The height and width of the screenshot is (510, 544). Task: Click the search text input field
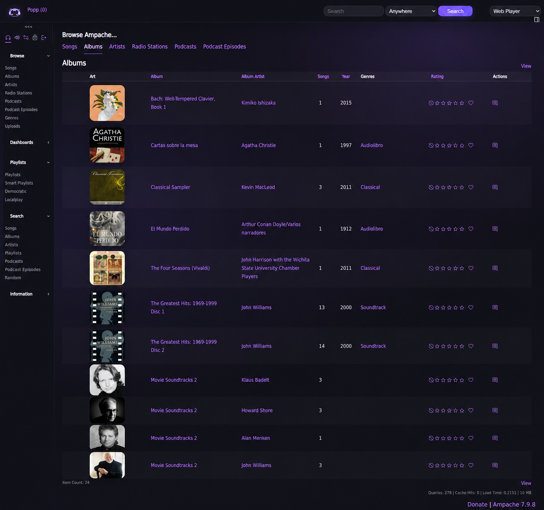[x=354, y=11]
